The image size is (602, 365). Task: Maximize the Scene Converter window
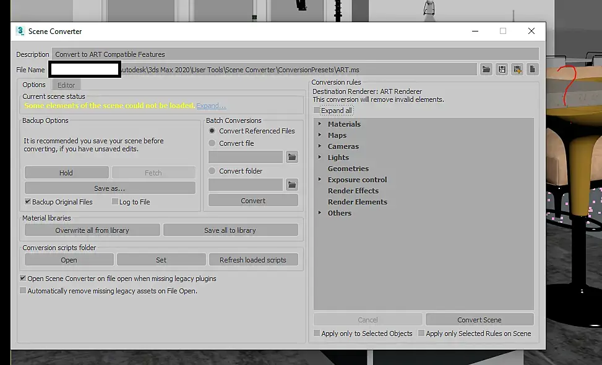pyautogui.click(x=503, y=31)
